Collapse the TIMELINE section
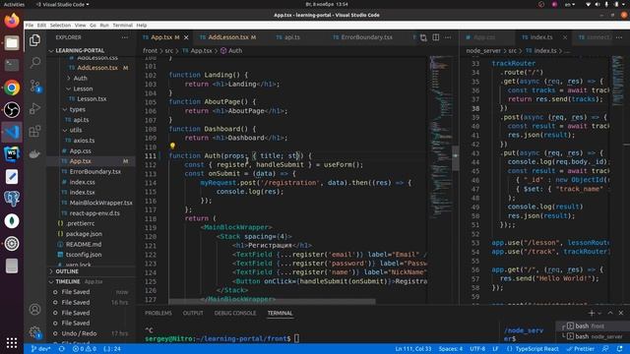This screenshot has height=354, width=630. [68, 282]
